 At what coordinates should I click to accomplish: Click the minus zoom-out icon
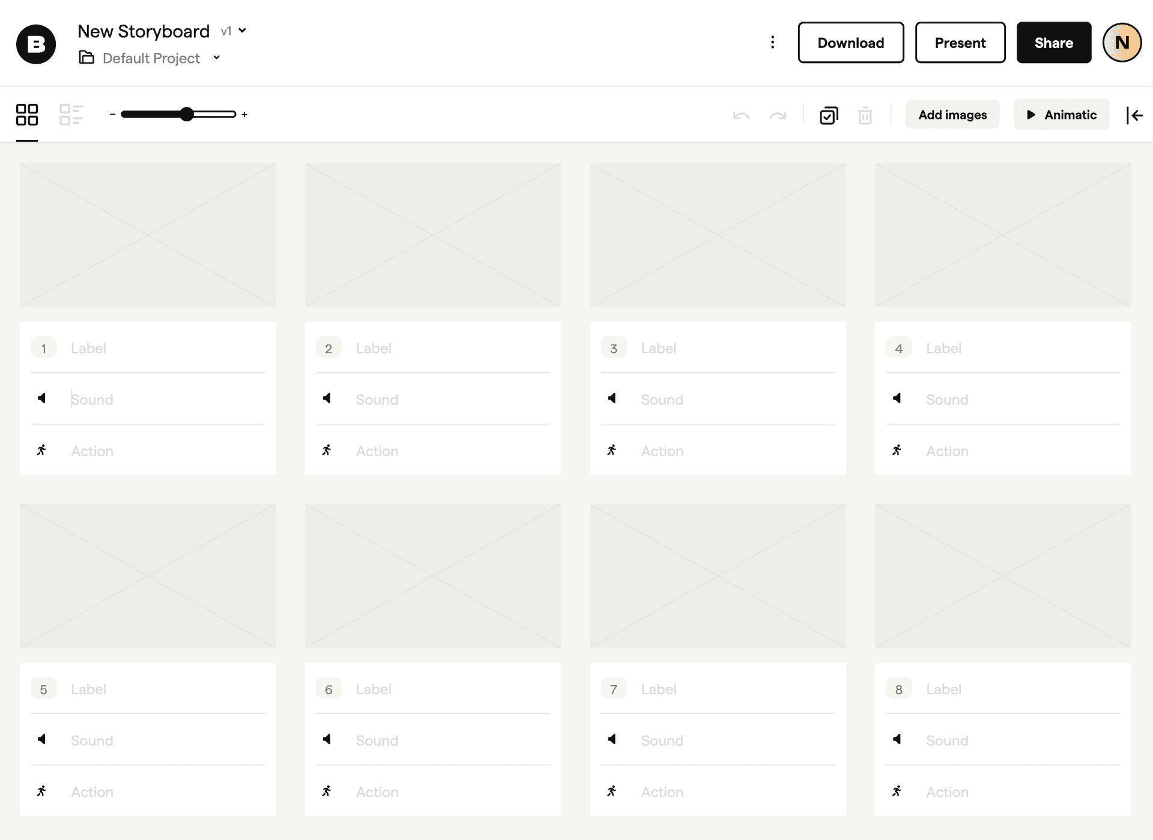pos(112,114)
